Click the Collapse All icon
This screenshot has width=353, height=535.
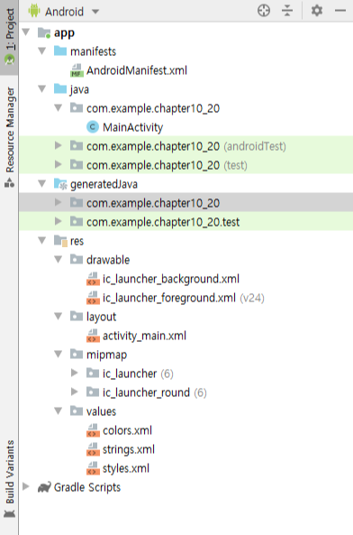(287, 11)
